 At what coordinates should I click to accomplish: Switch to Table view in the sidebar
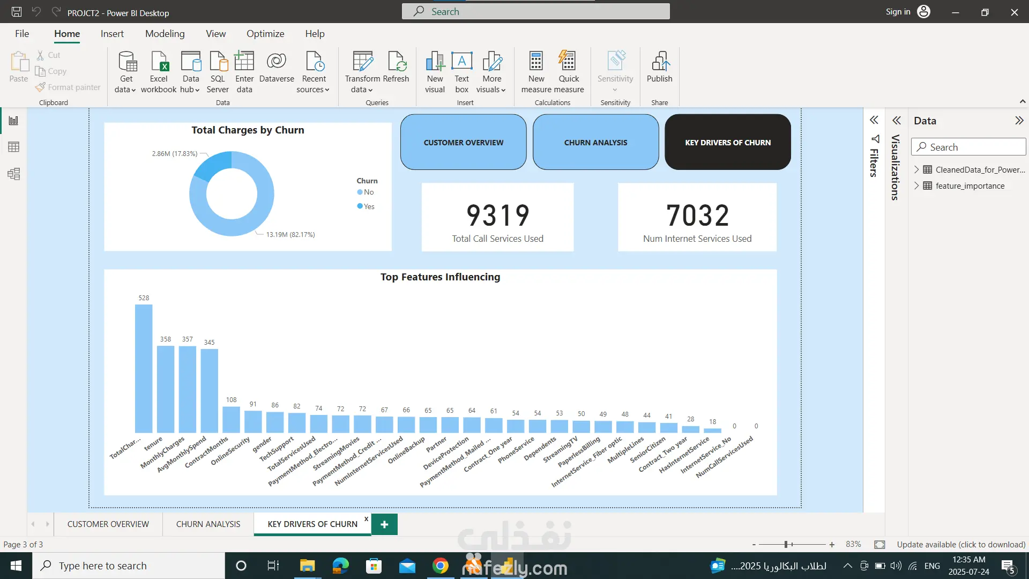coord(14,147)
